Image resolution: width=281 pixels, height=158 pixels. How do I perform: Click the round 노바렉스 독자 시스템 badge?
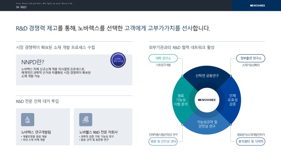coord(118,60)
